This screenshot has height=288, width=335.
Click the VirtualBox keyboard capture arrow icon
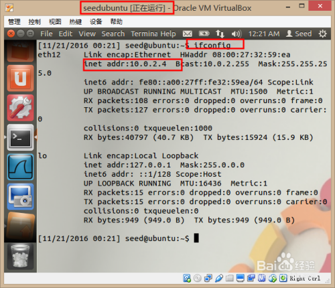click(283, 278)
